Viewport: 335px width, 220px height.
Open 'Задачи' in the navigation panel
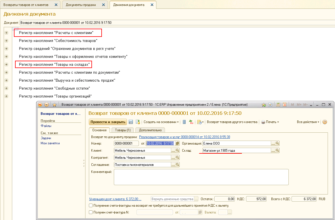point(46,138)
